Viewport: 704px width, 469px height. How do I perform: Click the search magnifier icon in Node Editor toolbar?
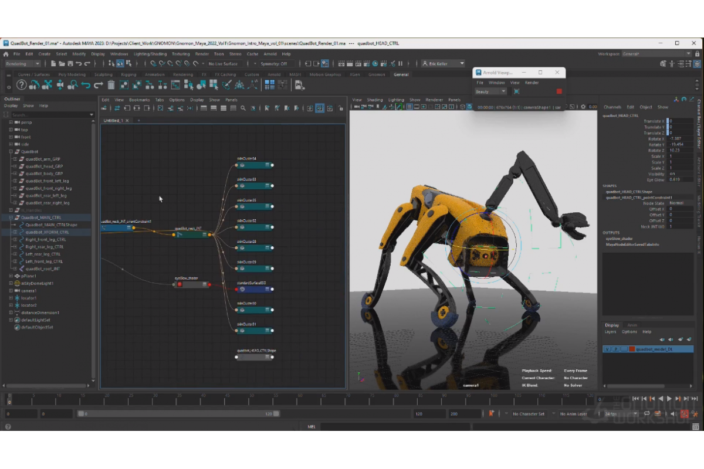(x=243, y=108)
